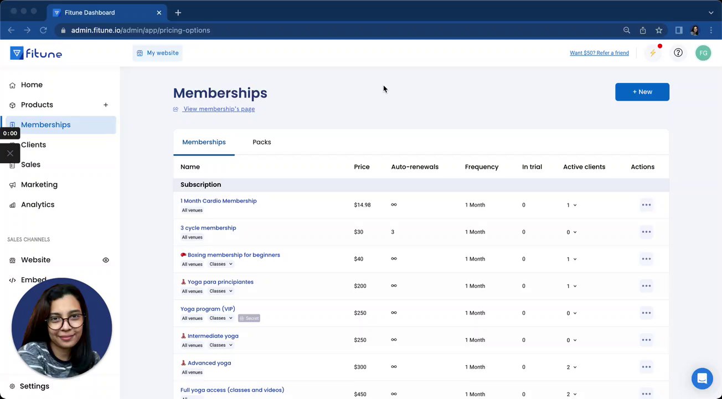Viewport: 722px width, 399px height.
Task: Open actions menu for 3 cycle membership
Action: [x=646, y=232]
